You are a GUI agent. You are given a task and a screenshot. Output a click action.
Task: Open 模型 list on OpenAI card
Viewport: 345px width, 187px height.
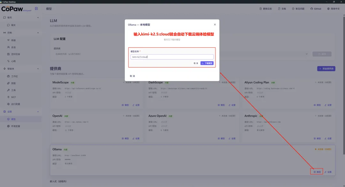[125, 138]
